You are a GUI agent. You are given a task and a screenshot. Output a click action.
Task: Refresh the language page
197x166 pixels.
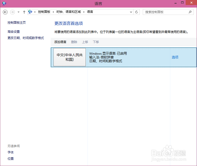point(136,12)
